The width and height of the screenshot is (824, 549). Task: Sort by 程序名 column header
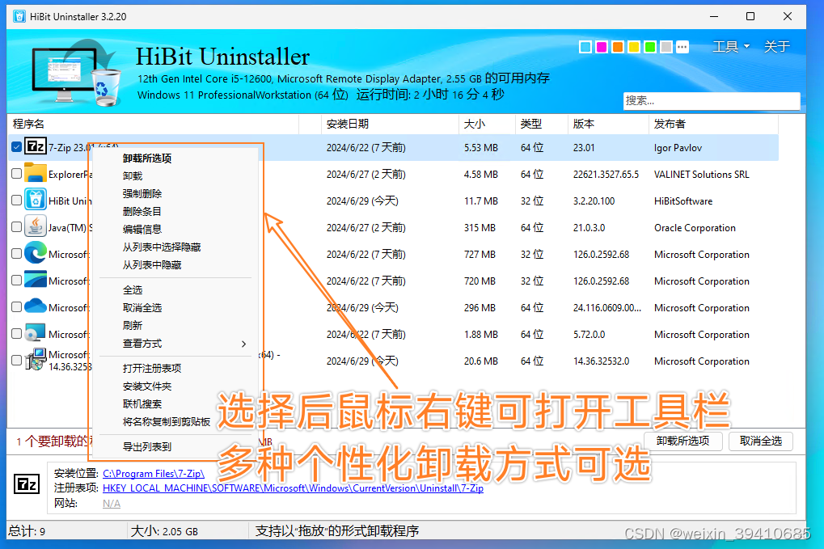pyautogui.click(x=154, y=124)
